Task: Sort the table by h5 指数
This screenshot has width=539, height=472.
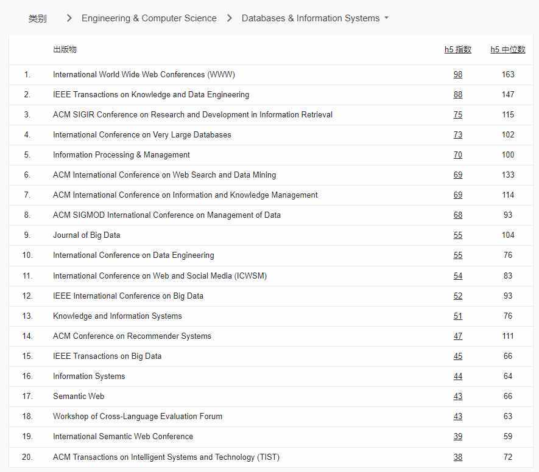Action: [457, 49]
